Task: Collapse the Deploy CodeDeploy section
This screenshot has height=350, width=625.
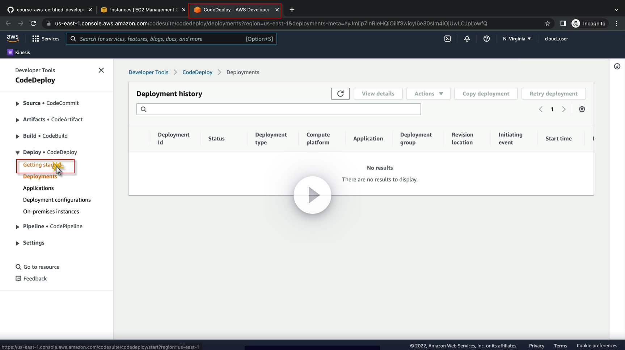Action: tap(17, 153)
